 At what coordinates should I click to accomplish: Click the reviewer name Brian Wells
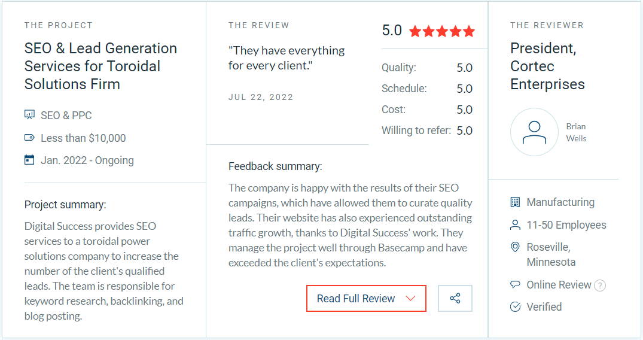click(577, 132)
